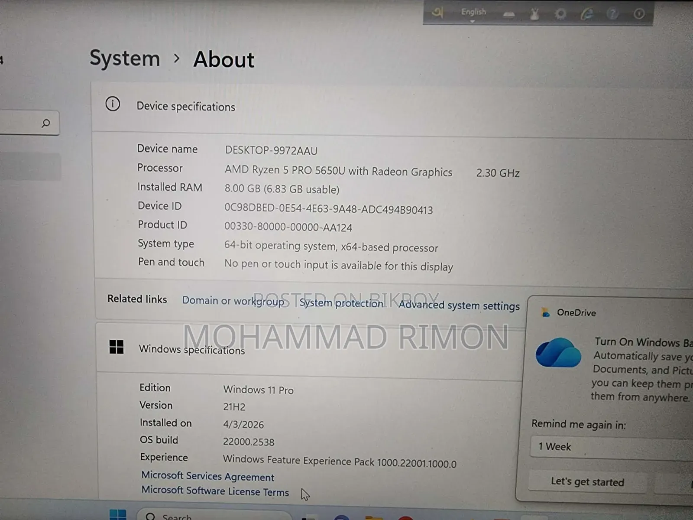Click the Device name label
Screen dimensions: 693x520
pos(167,149)
